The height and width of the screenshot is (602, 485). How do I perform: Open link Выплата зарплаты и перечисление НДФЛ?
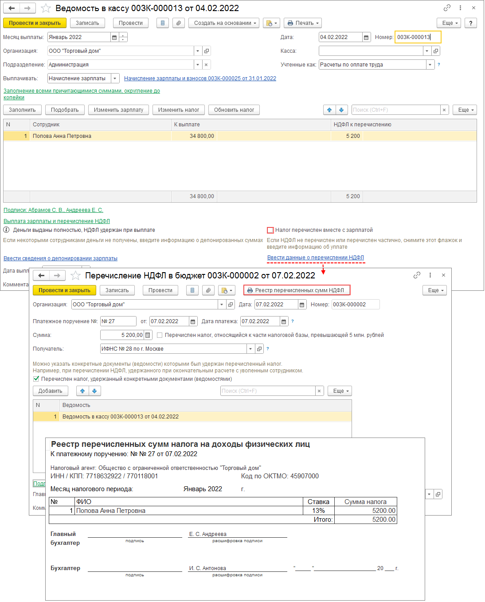click(x=57, y=221)
